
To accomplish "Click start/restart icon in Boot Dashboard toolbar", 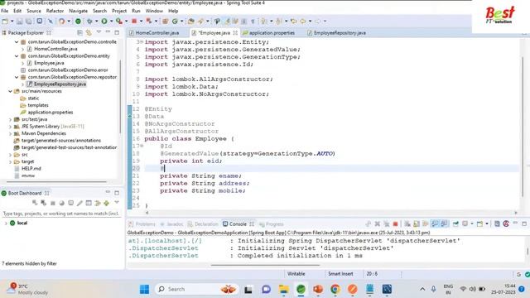I will [35, 203].
